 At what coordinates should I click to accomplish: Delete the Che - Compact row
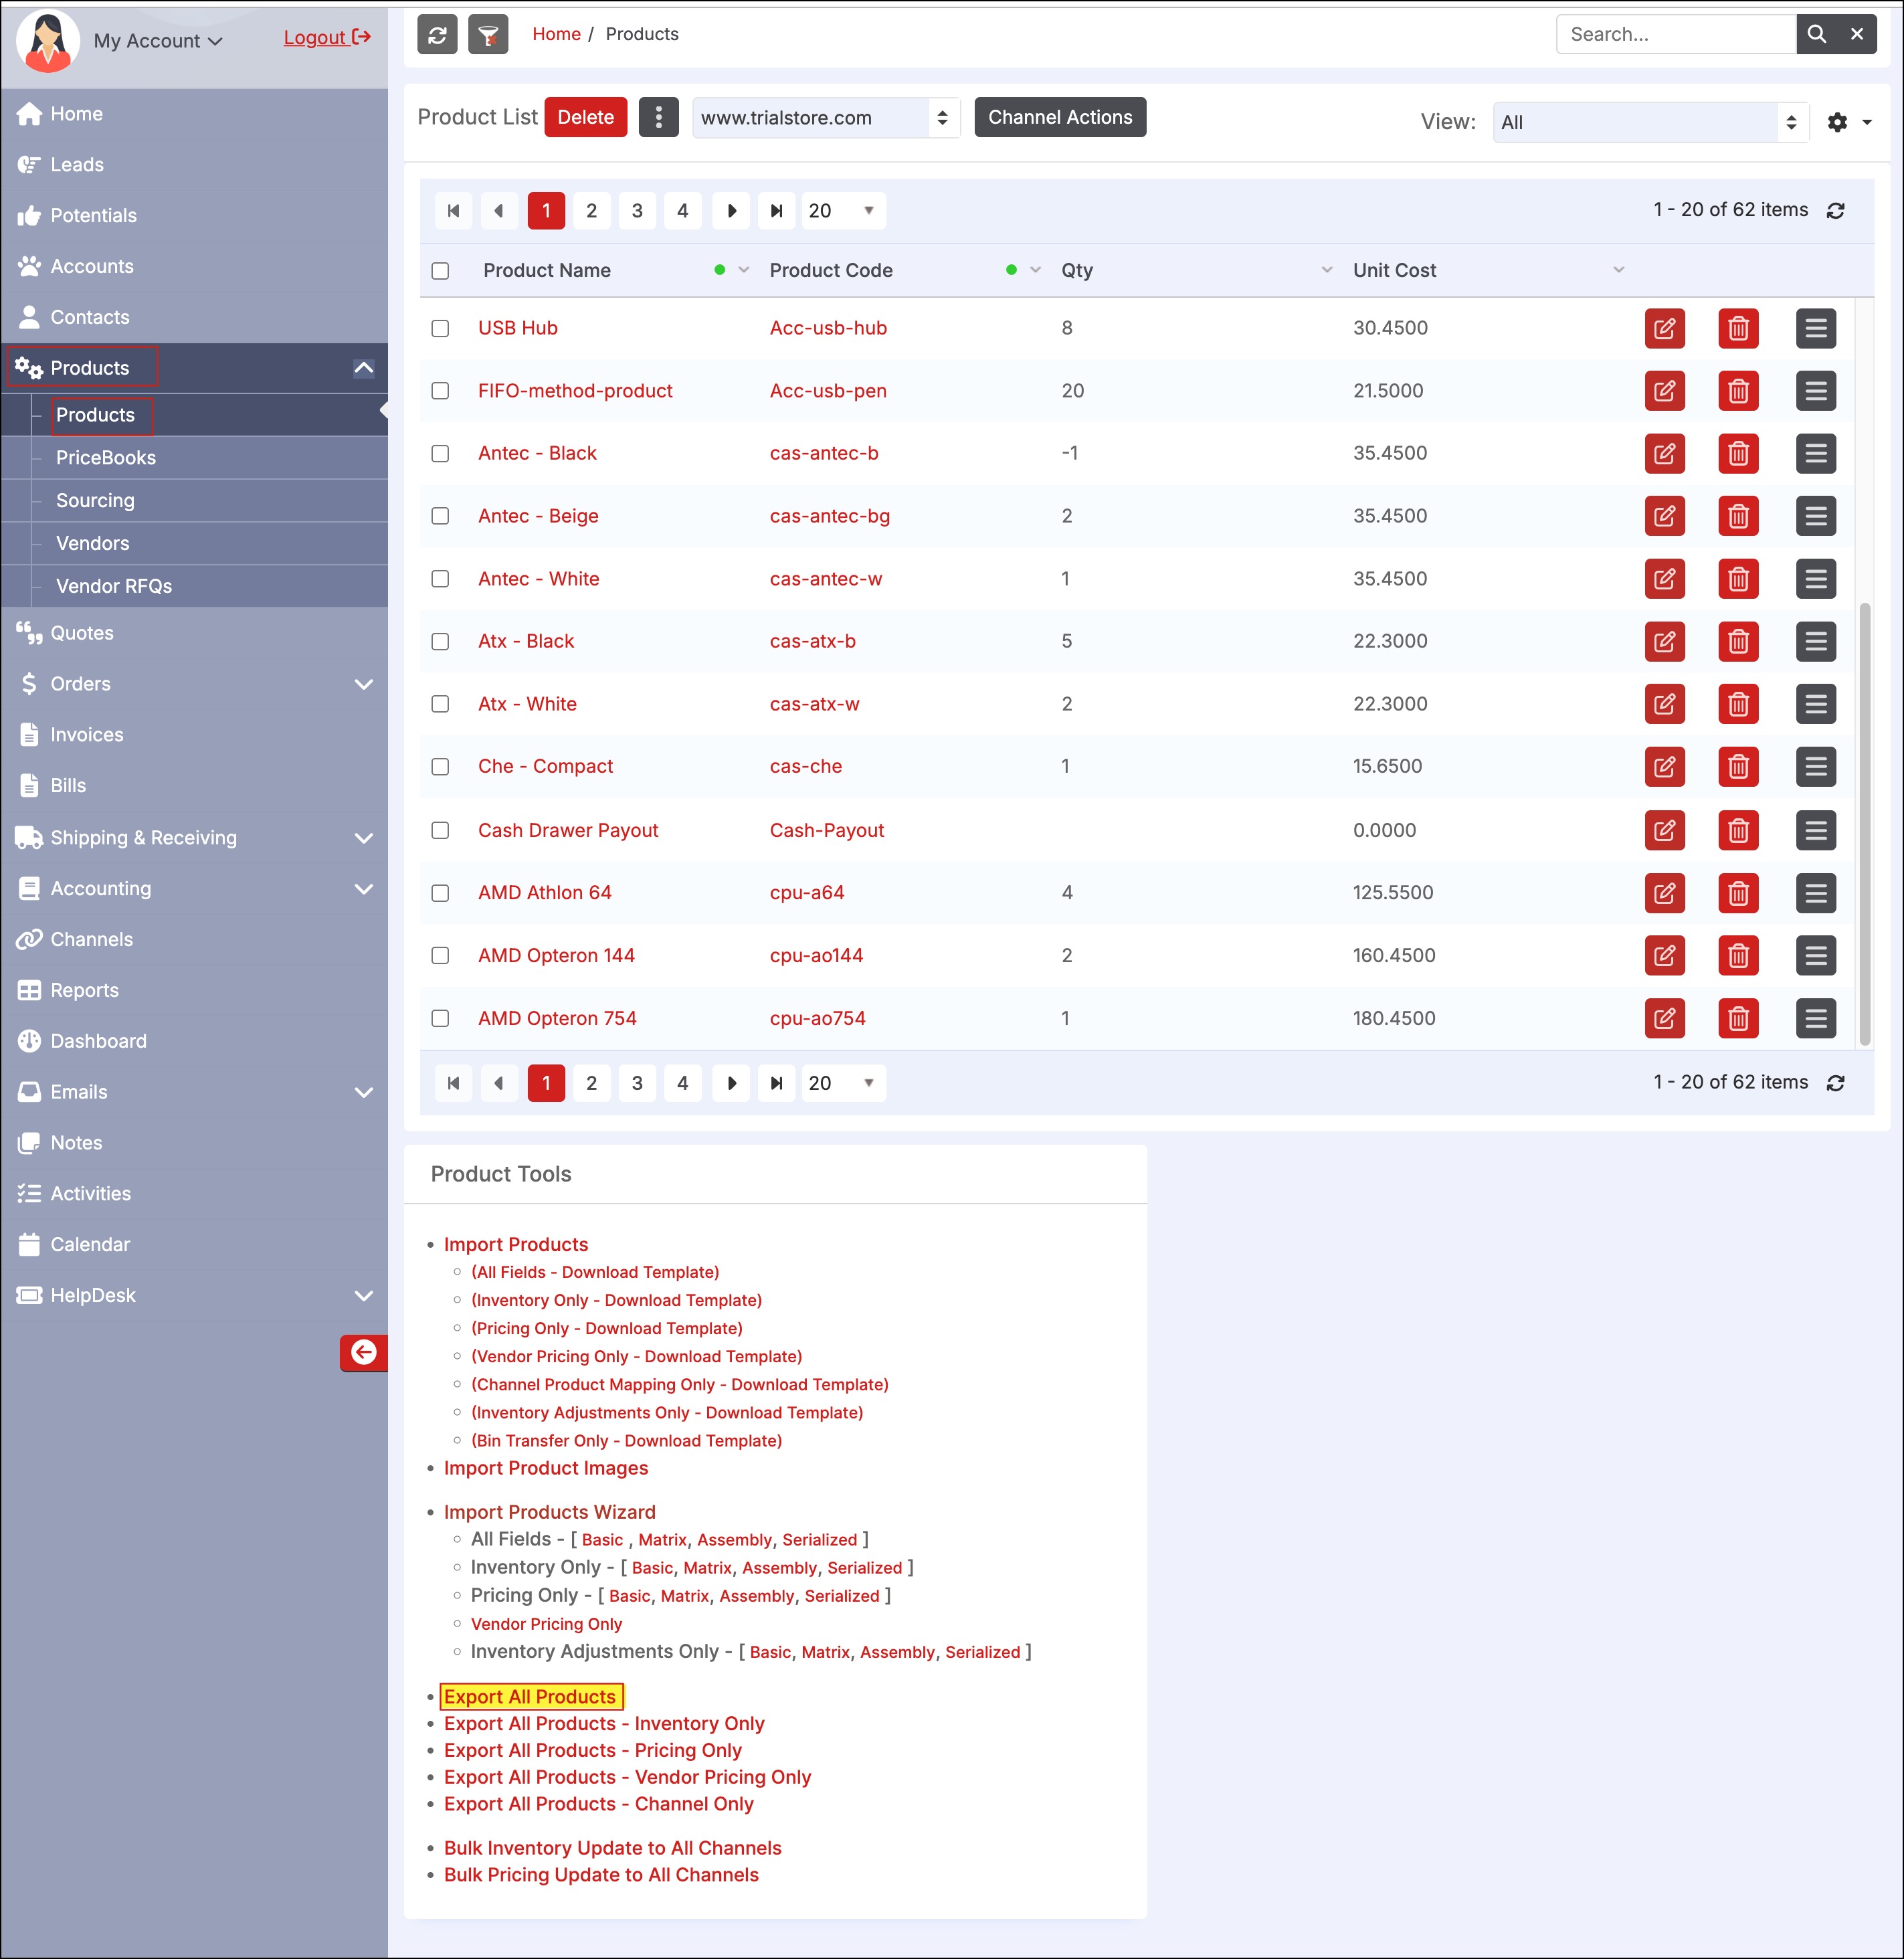click(x=1738, y=767)
